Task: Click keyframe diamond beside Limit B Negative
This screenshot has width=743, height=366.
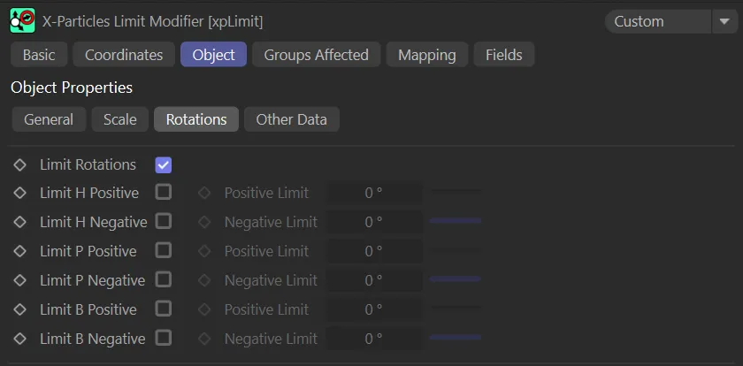Action: pos(20,339)
